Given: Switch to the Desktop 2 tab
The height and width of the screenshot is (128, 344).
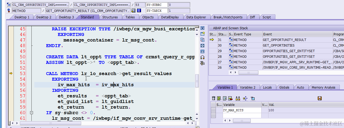Looking at the screenshot, I should click(44, 17).
